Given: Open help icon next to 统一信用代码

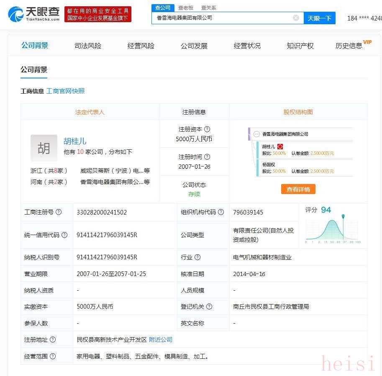Looking at the screenshot, I should point(64,235).
